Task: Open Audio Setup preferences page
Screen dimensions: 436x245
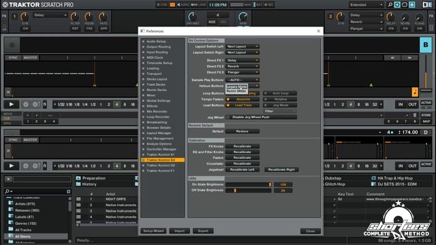Action: (156, 42)
